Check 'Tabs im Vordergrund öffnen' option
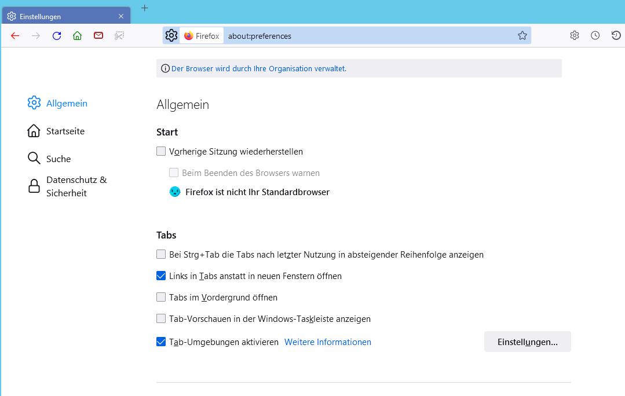This screenshot has height=396, width=625. coord(161,298)
